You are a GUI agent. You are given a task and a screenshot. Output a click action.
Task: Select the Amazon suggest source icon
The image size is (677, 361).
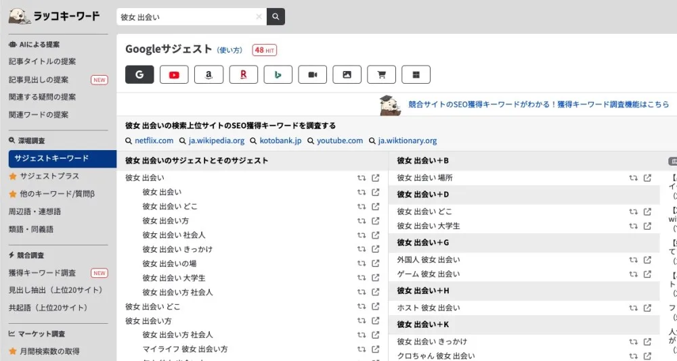pos(209,74)
